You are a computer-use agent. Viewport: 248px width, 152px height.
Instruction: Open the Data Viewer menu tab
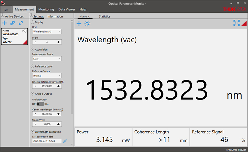pos(67,10)
